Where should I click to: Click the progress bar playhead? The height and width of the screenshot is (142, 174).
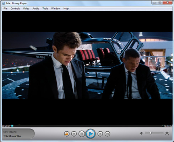[12, 126]
